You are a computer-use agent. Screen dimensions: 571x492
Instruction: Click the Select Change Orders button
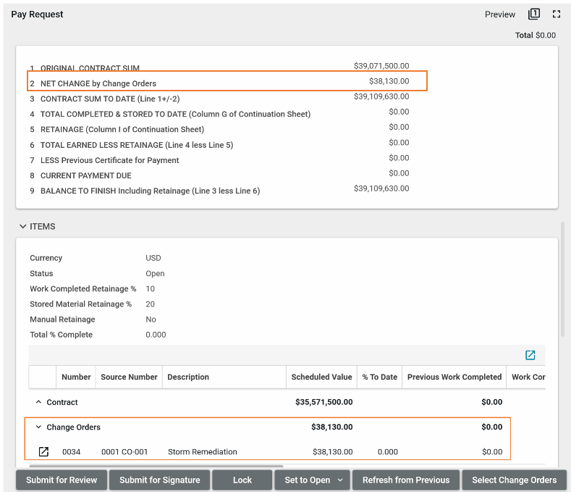point(514,480)
